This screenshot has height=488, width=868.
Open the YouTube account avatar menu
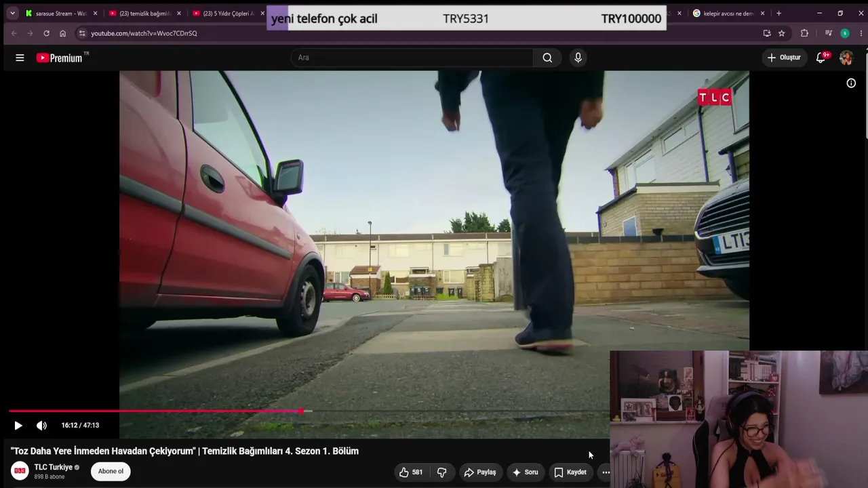846,58
